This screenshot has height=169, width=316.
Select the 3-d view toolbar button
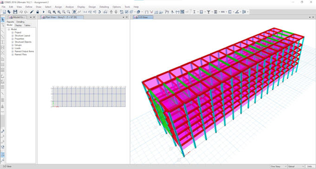coord(85,12)
